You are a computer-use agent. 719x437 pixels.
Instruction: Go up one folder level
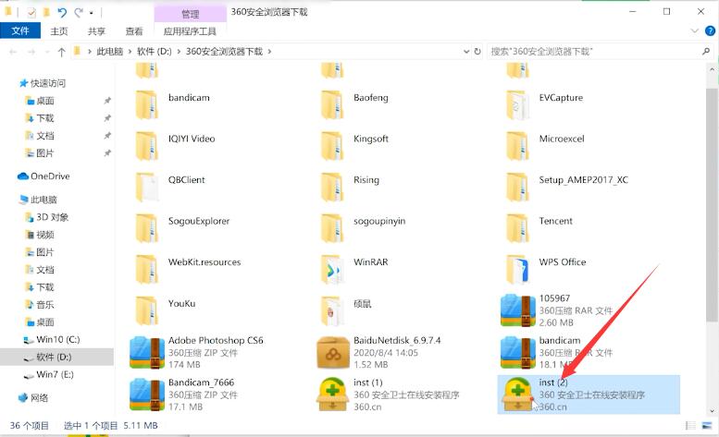tap(61, 52)
